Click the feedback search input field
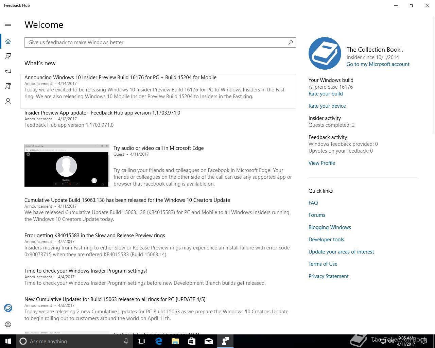435x348 pixels. click(160, 42)
